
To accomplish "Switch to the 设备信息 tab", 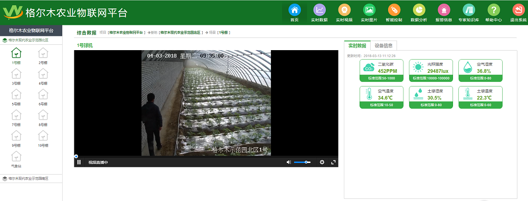I will coord(383,45).
